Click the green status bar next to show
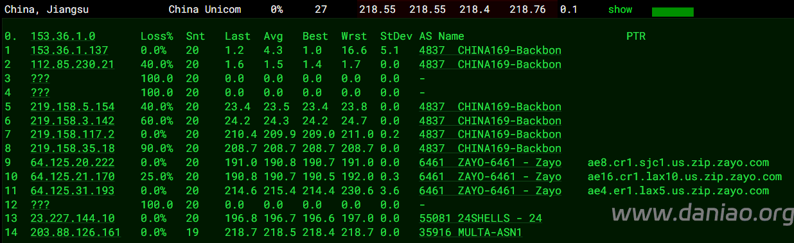The image size is (794, 243). (x=673, y=12)
